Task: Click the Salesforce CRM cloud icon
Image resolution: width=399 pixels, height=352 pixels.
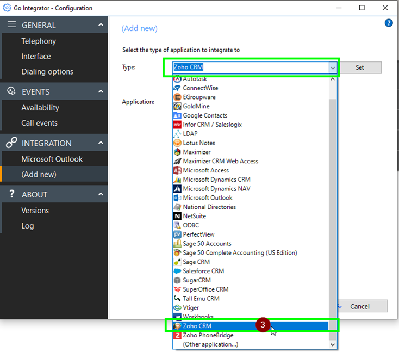Action: pos(177,271)
